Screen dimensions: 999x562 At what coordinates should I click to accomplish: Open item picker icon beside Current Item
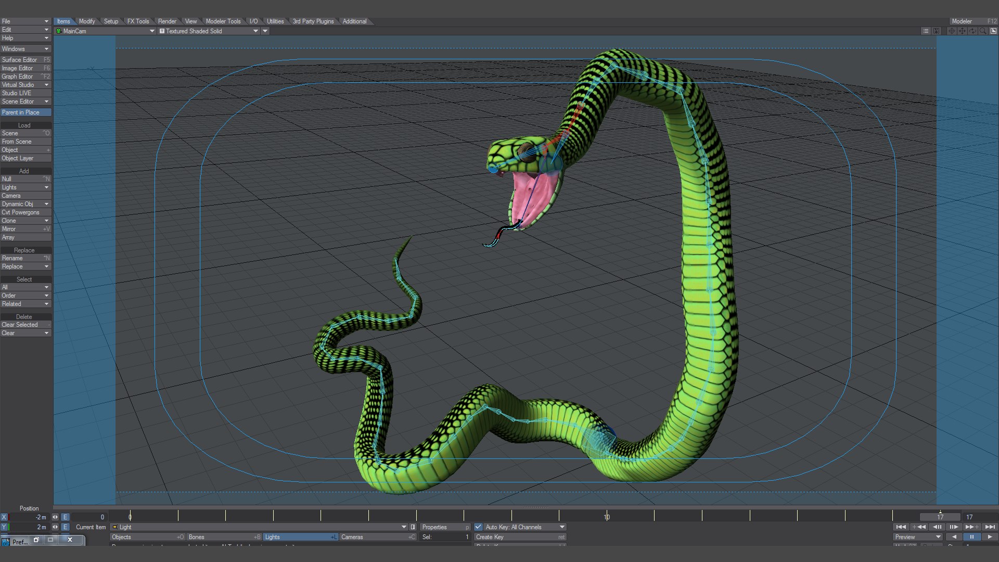point(413,527)
